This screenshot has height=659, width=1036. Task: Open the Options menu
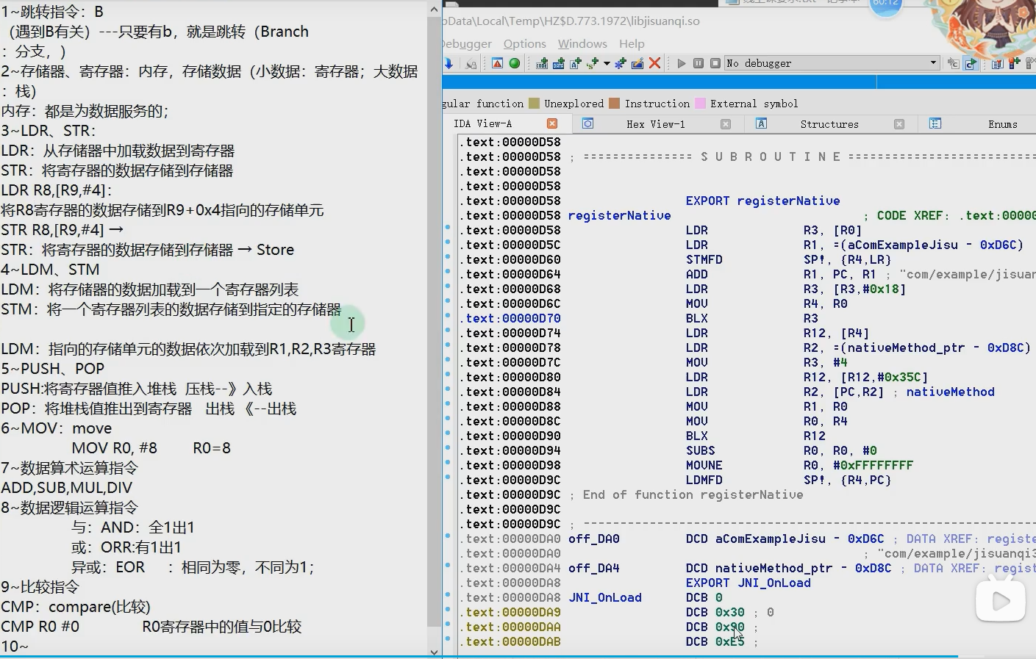(525, 44)
